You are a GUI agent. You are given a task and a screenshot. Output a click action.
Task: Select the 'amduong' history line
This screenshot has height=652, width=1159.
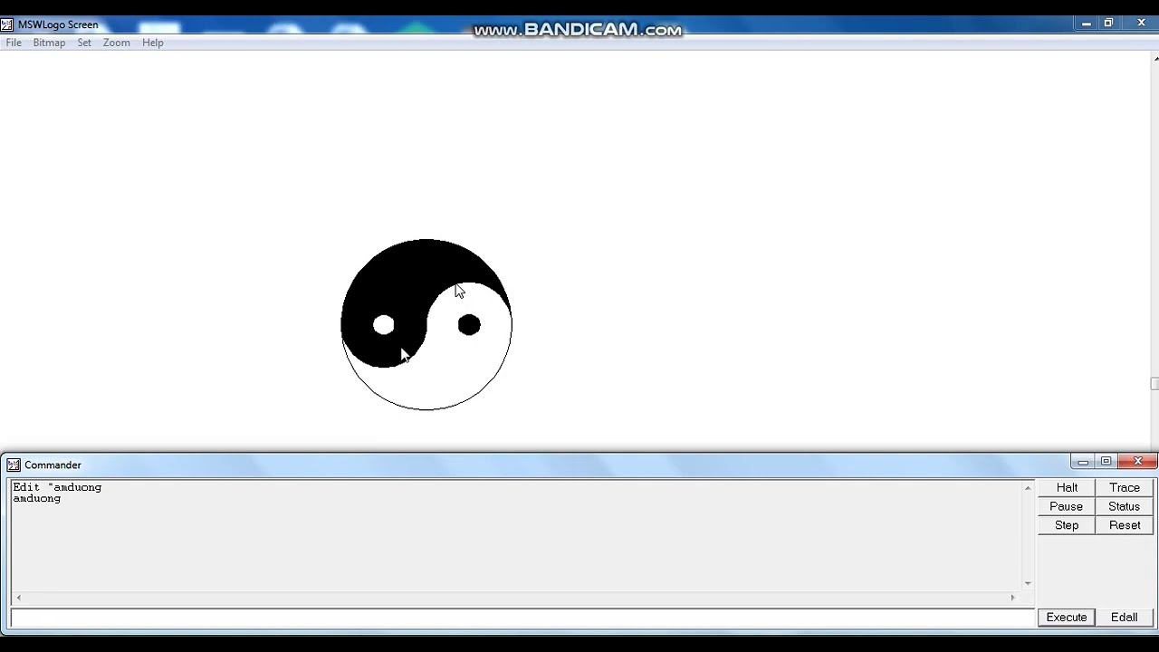tap(37, 499)
